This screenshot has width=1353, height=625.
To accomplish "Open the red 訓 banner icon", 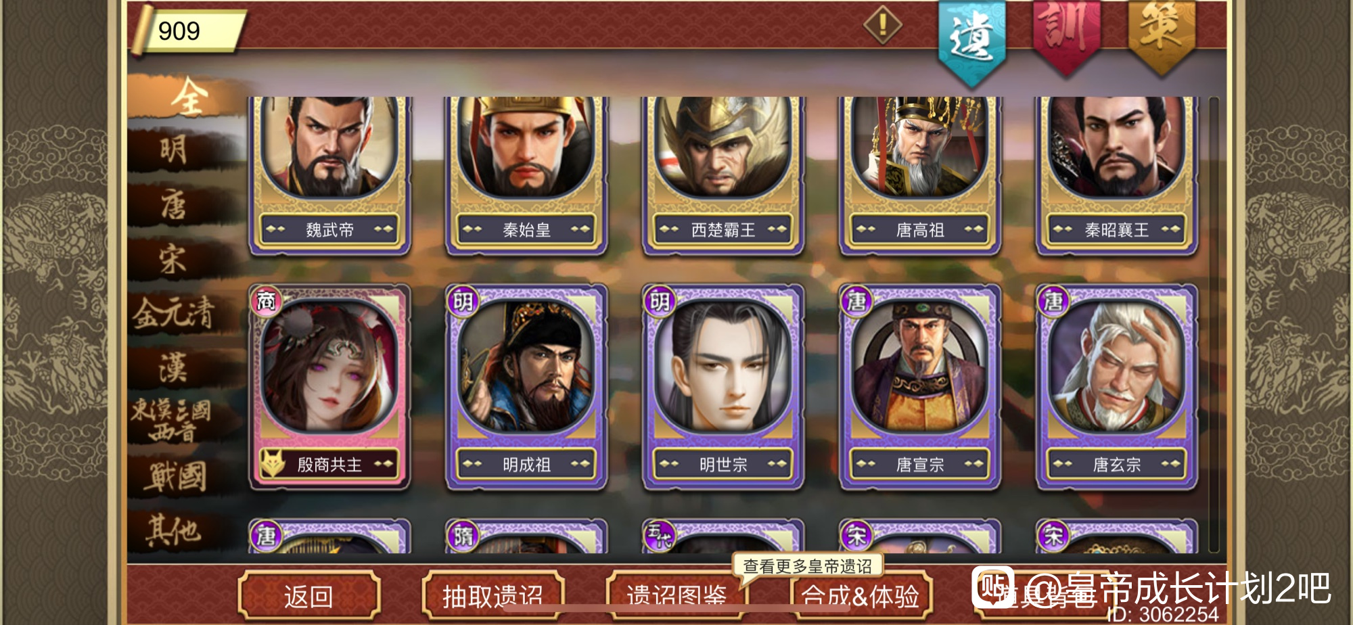I will (1066, 34).
